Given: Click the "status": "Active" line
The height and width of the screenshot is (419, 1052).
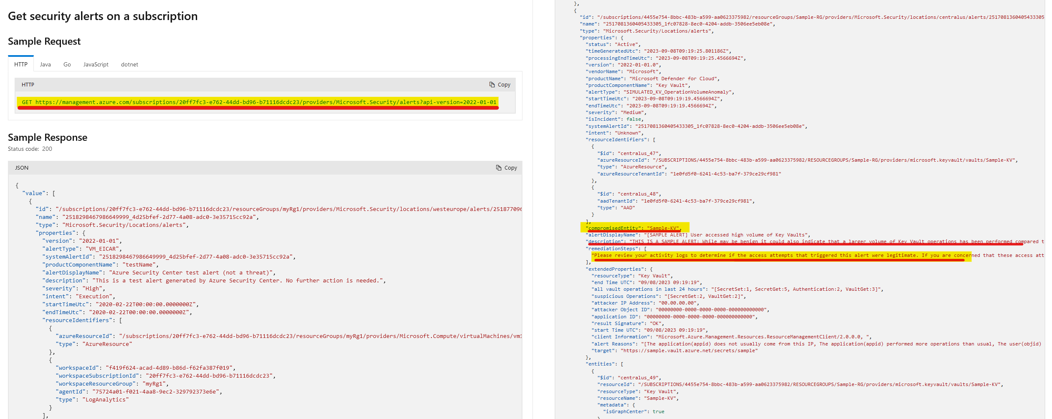Looking at the screenshot, I should (613, 44).
